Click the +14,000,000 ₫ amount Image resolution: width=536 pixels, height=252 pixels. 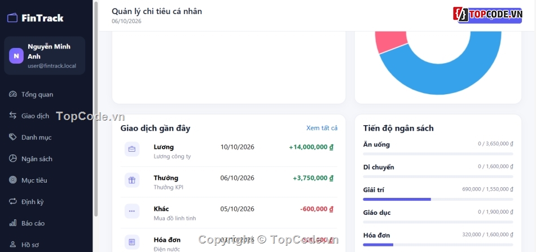(x=311, y=147)
